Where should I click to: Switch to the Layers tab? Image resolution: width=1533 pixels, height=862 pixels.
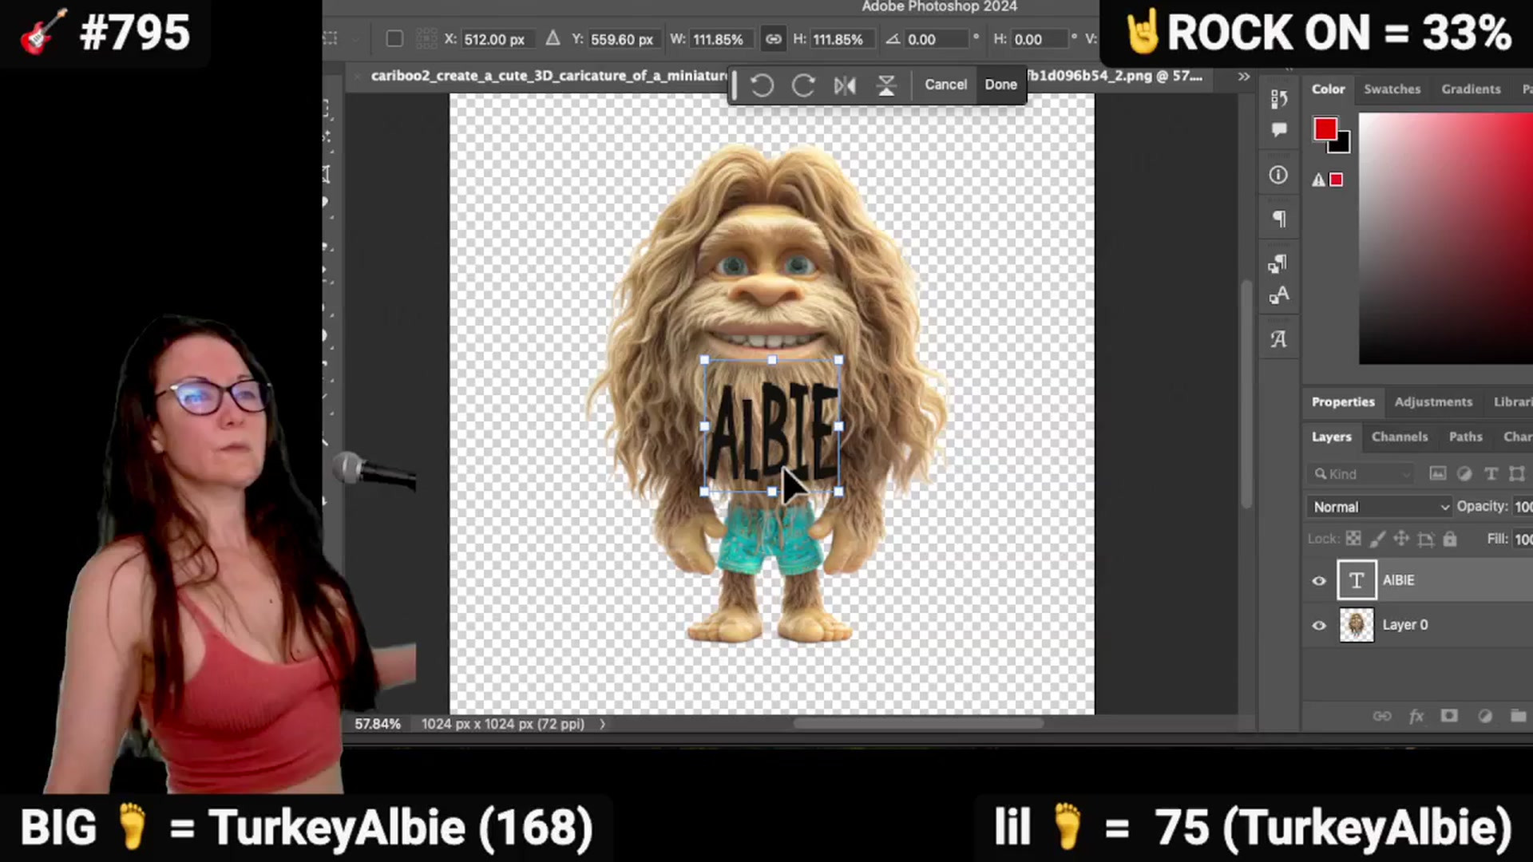click(x=1331, y=437)
